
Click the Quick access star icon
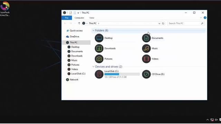(68, 31)
